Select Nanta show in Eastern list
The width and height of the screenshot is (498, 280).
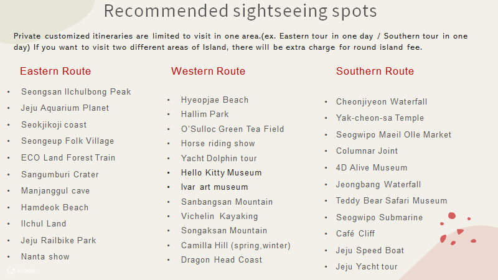tap(45, 256)
